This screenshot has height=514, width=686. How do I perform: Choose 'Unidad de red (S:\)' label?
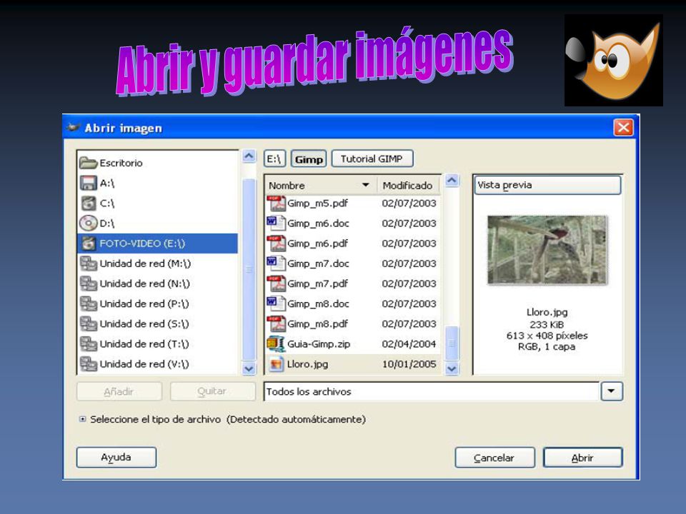pyautogui.click(x=144, y=324)
